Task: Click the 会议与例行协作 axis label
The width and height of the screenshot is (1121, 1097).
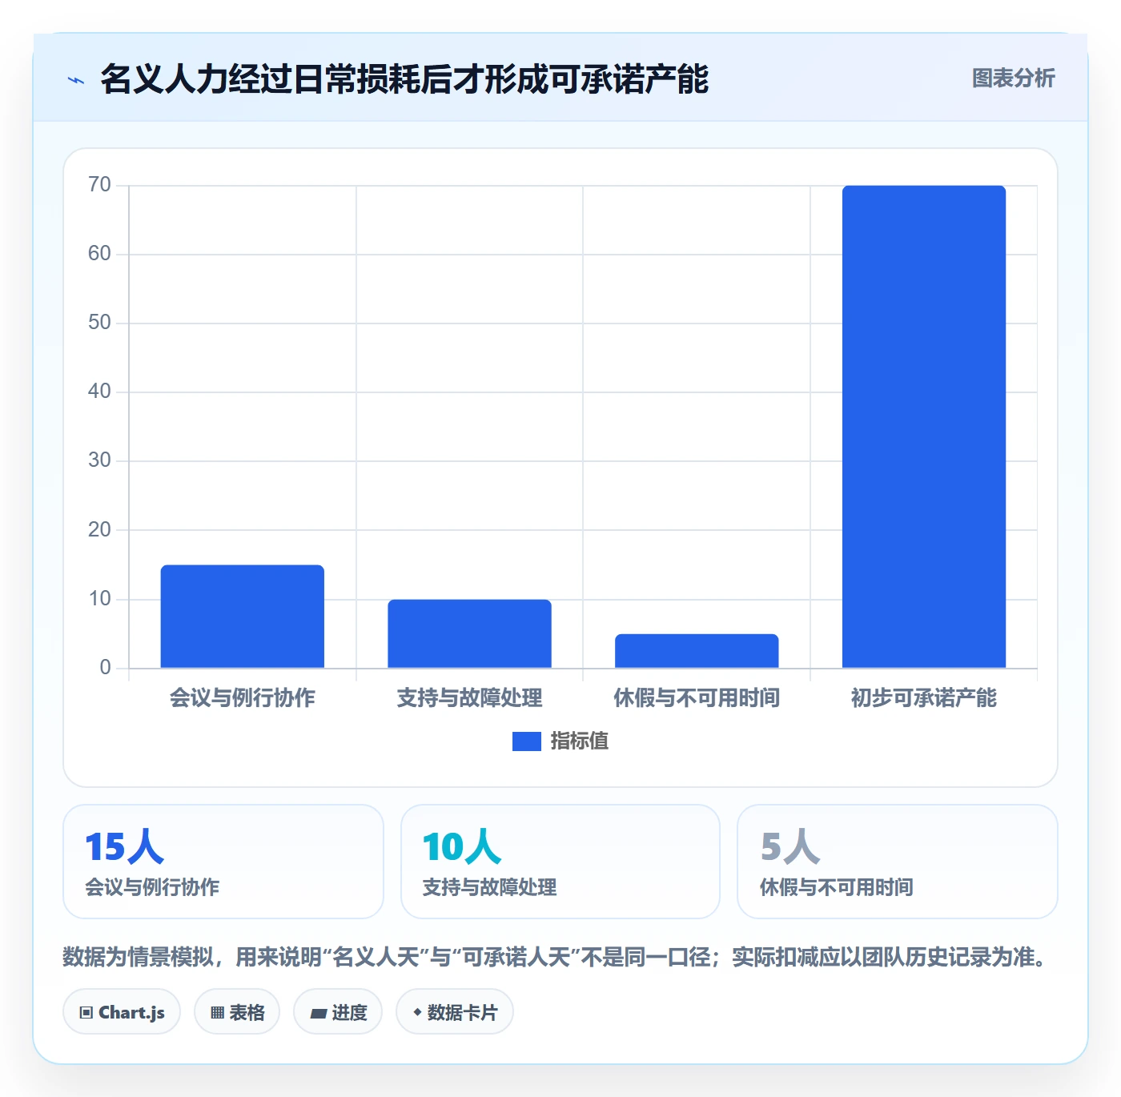Action: click(243, 698)
